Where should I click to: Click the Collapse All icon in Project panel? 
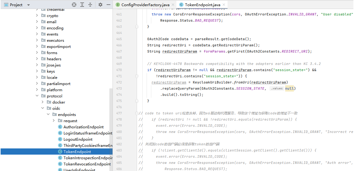[90, 5]
